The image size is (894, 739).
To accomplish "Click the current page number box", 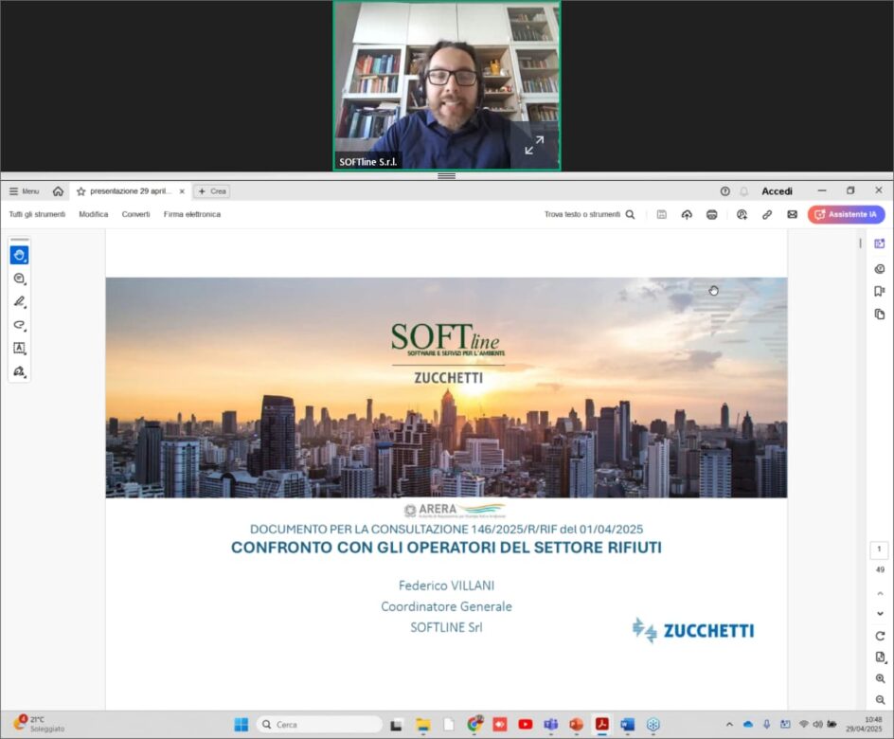I will (879, 550).
